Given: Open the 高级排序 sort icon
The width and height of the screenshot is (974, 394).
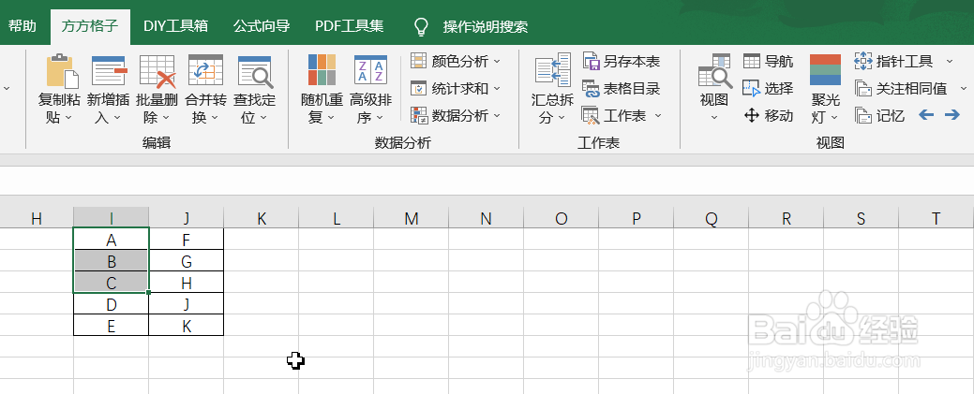Looking at the screenshot, I should 370,69.
